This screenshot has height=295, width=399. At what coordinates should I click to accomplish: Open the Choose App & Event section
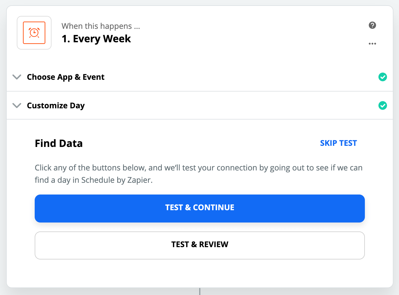(65, 77)
